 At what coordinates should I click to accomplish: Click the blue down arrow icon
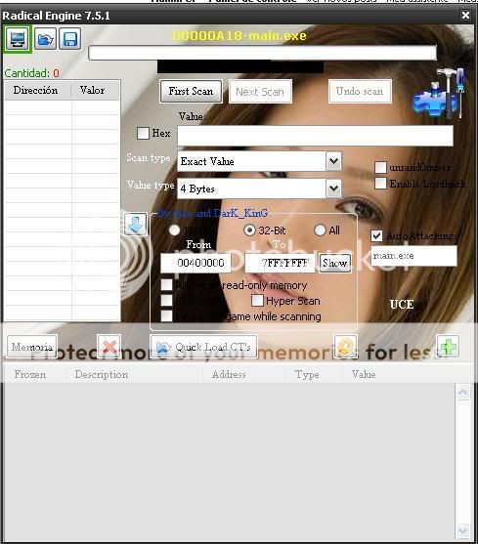135,224
